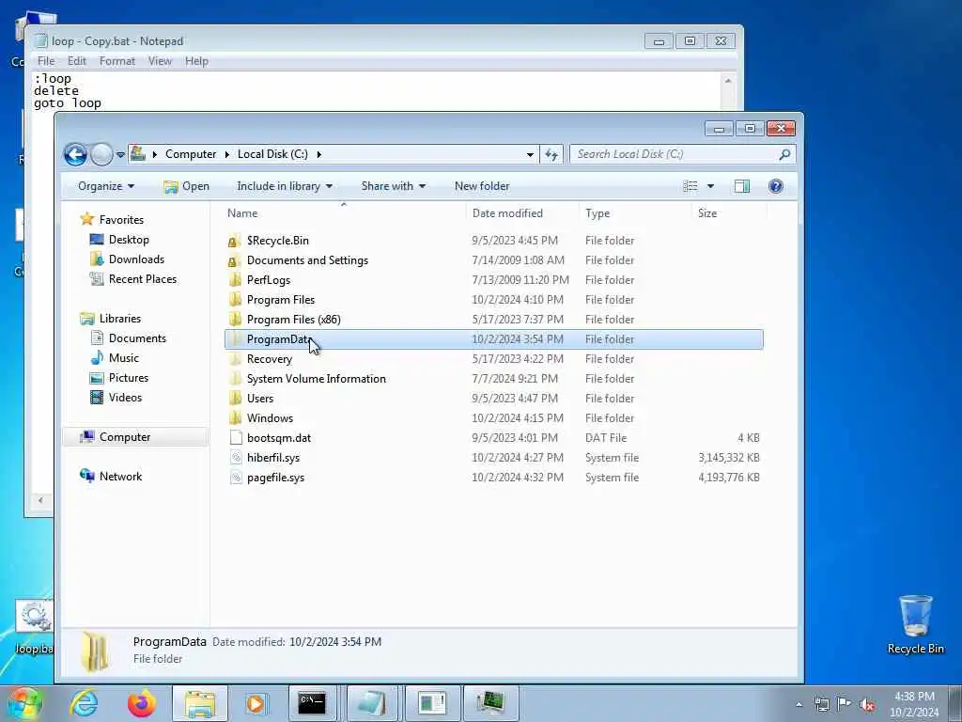
Task: Sort by Size column header
Action: click(706, 213)
